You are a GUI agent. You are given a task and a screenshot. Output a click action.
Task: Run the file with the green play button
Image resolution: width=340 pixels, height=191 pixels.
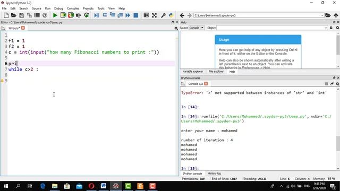pos(55,15)
